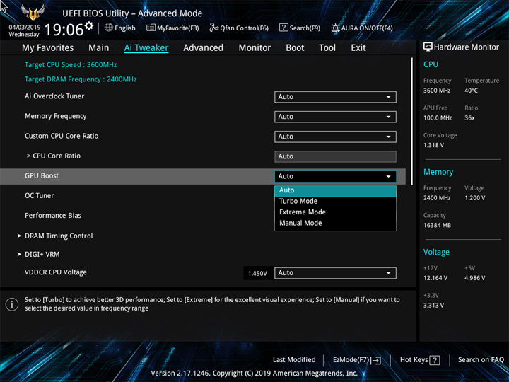509x382 pixels.
Task: Click the Core Voltage 1.318 V value
Action: tap(433, 145)
